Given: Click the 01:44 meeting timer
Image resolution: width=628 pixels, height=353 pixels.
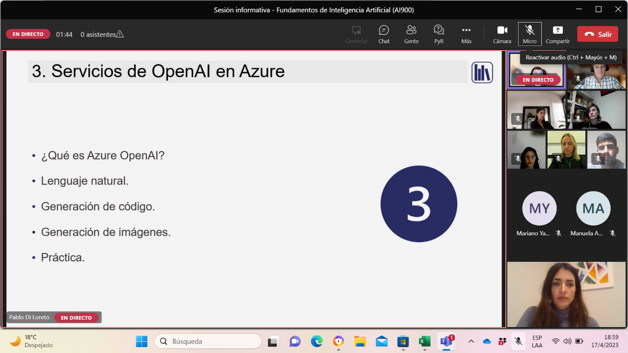Looking at the screenshot, I should click(x=64, y=34).
